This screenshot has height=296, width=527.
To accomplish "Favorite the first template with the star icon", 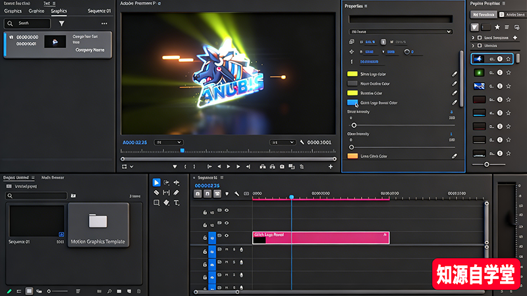I will (508, 59).
